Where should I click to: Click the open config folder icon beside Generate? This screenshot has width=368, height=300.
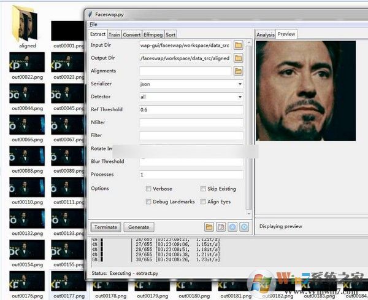(209, 227)
